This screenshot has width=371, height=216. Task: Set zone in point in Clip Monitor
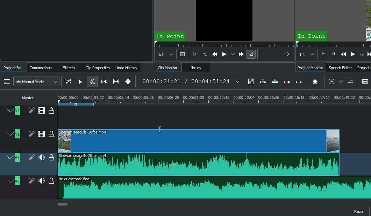point(195,54)
